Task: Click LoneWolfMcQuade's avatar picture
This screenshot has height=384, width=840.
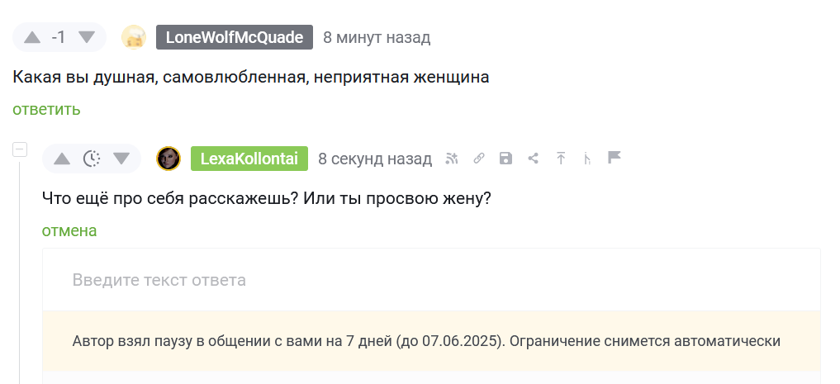Action: click(134, 38)
